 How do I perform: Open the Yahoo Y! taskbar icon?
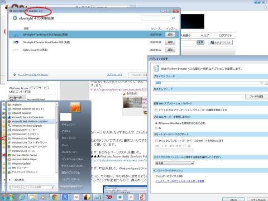click(x=109, y=197)
